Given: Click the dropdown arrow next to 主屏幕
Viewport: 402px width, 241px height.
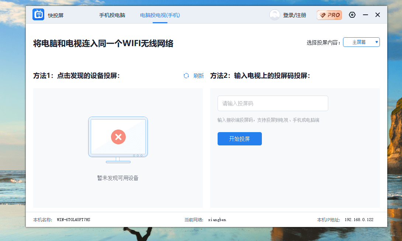Looking at the screenshot, I should (377, 42).
